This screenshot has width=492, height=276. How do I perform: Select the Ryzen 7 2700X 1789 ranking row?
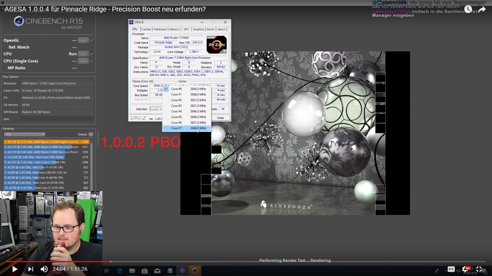click(47, 142)
